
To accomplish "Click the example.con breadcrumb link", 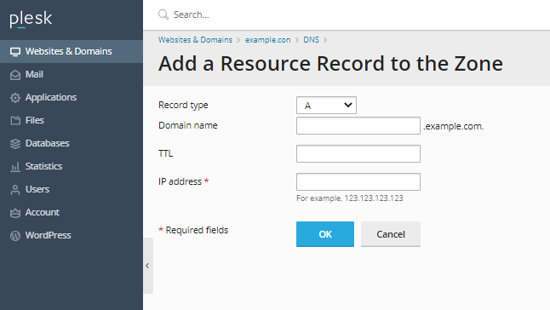I will coord(267,40).
